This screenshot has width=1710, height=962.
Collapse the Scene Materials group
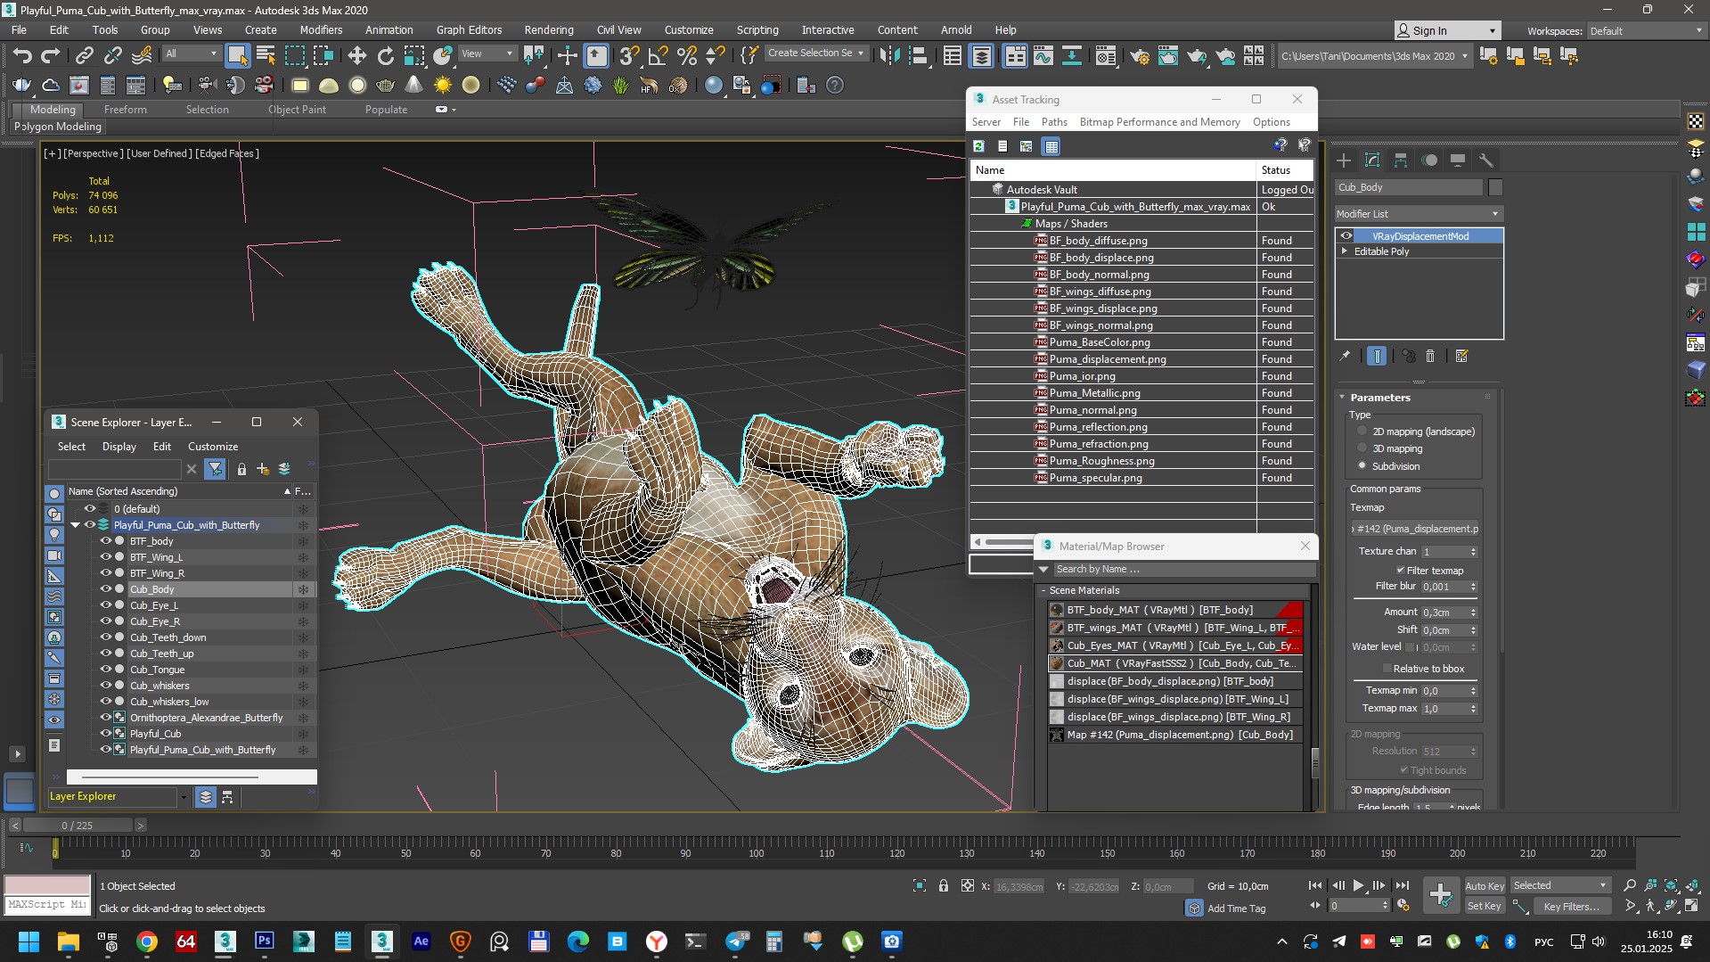click(1043, 590)
